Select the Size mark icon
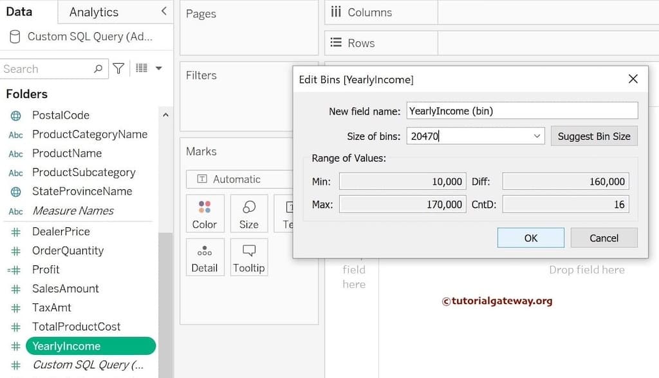Viewport: 659px width, 378px height. pos(248,213)
